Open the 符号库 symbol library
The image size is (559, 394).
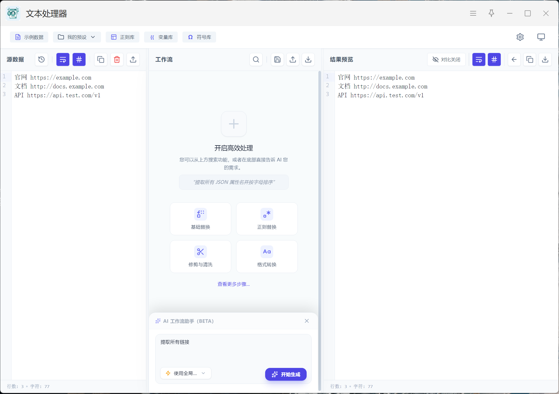(199, 37)
